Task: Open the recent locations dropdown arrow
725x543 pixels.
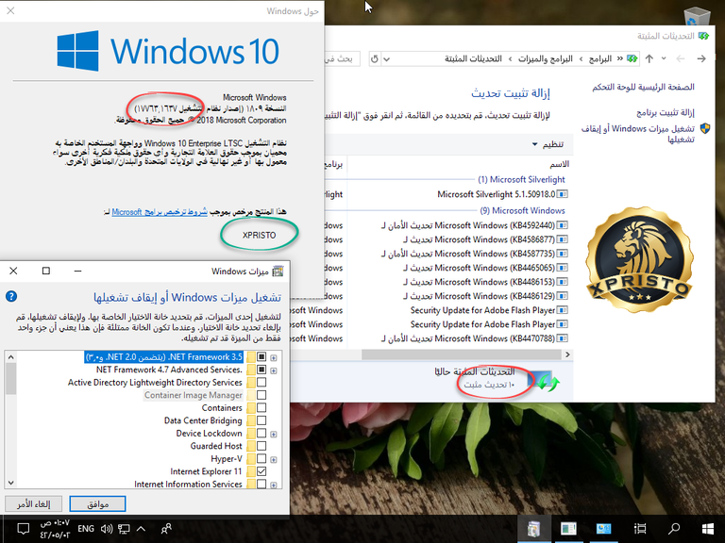Action: pyautogui.click(x=664, y=58)
